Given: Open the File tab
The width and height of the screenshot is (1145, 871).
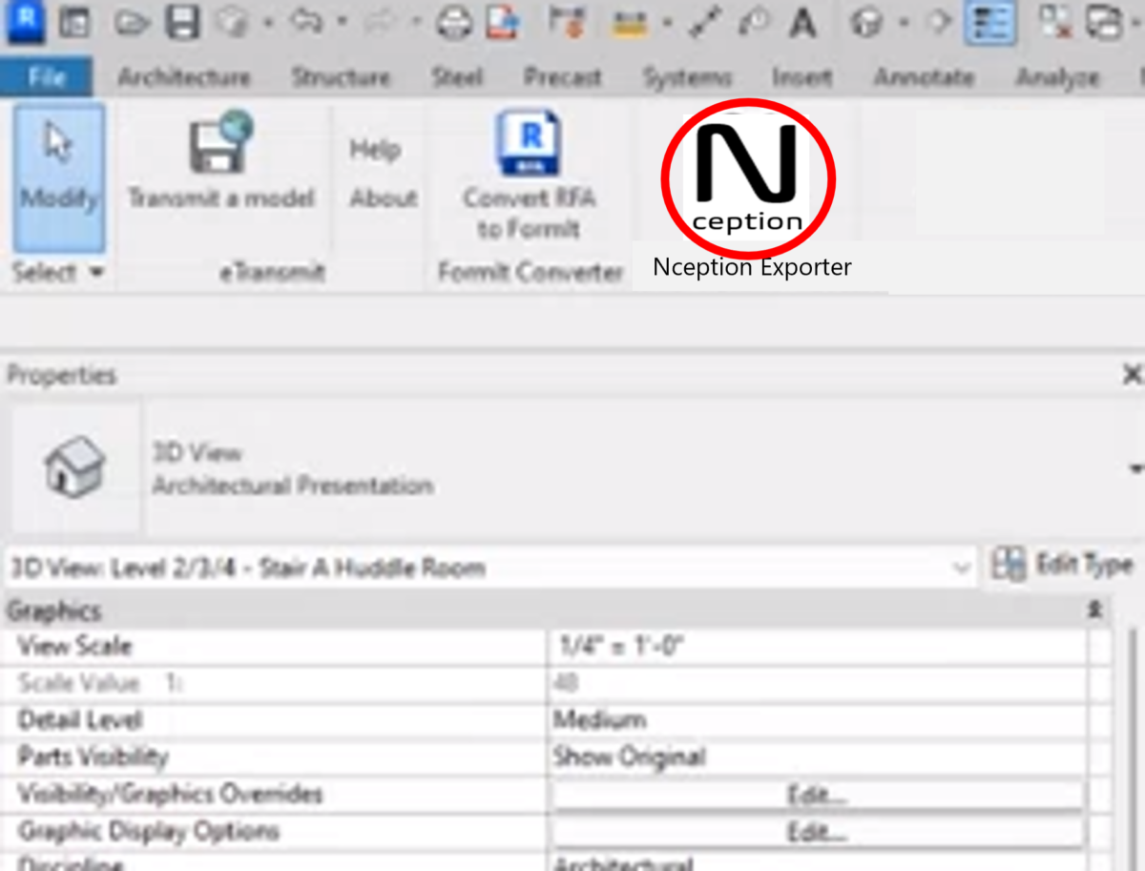Looking at the screenshot, I should click(x=46, y=77).
